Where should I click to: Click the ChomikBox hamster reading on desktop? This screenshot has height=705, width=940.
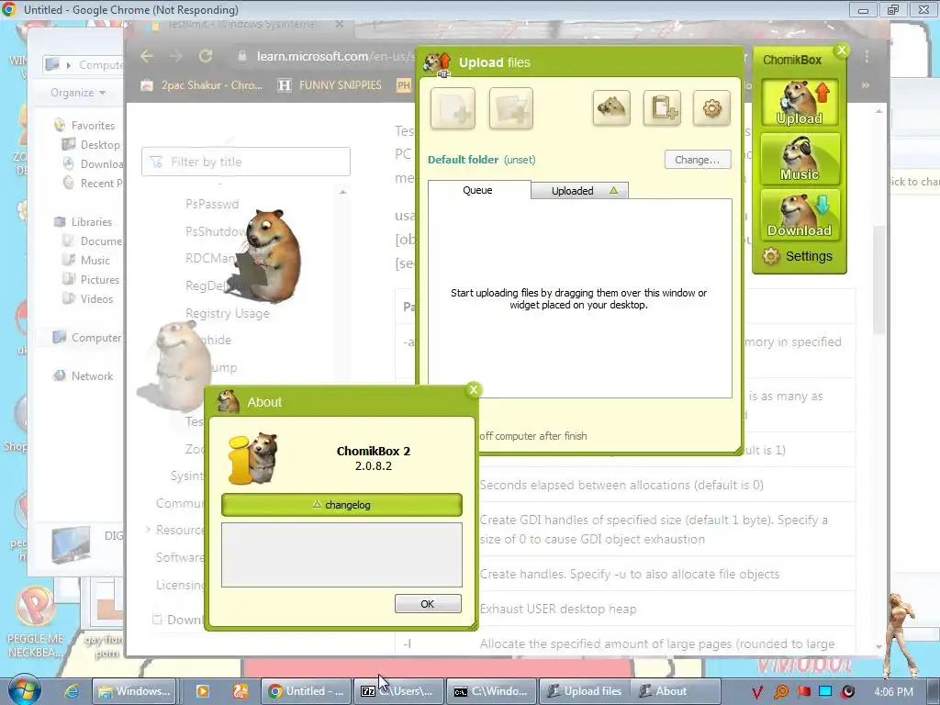click(x=269, y=255)
